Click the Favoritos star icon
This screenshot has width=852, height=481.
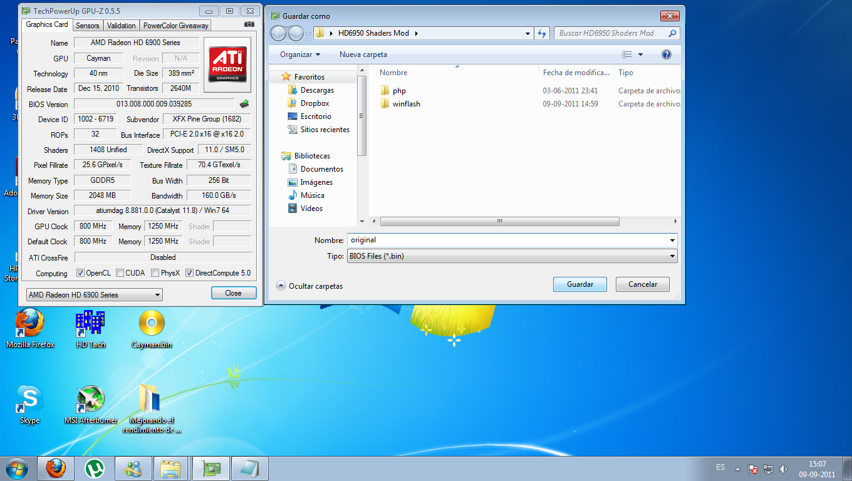pos(286,76)
